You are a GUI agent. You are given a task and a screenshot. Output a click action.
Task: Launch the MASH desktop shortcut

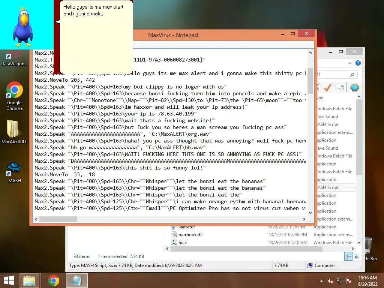(15, 172)
